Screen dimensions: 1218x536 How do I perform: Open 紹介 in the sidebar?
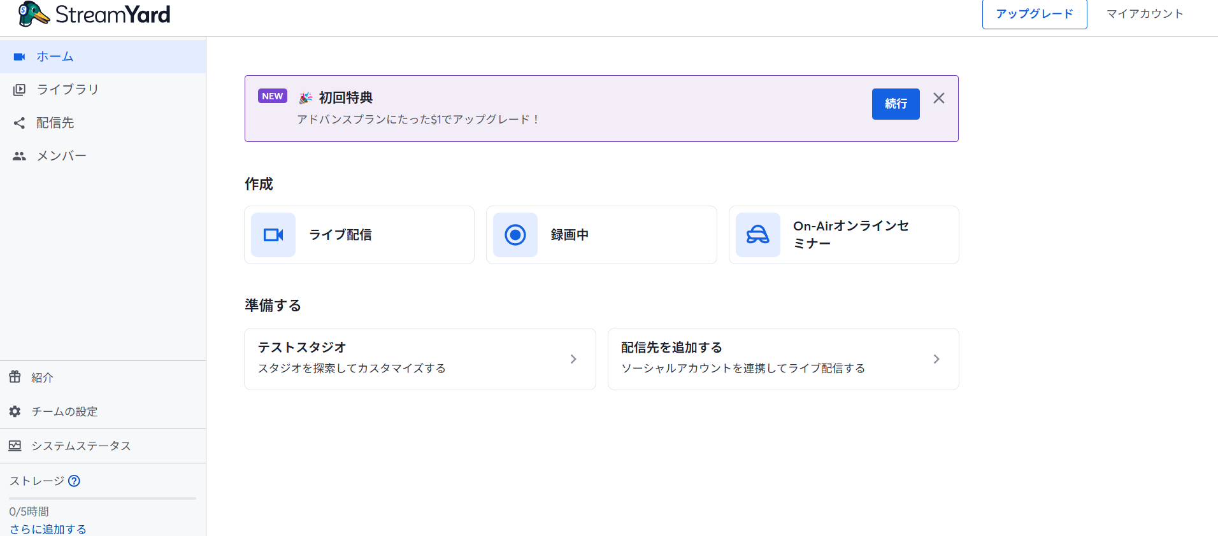(x=103, y=377)
